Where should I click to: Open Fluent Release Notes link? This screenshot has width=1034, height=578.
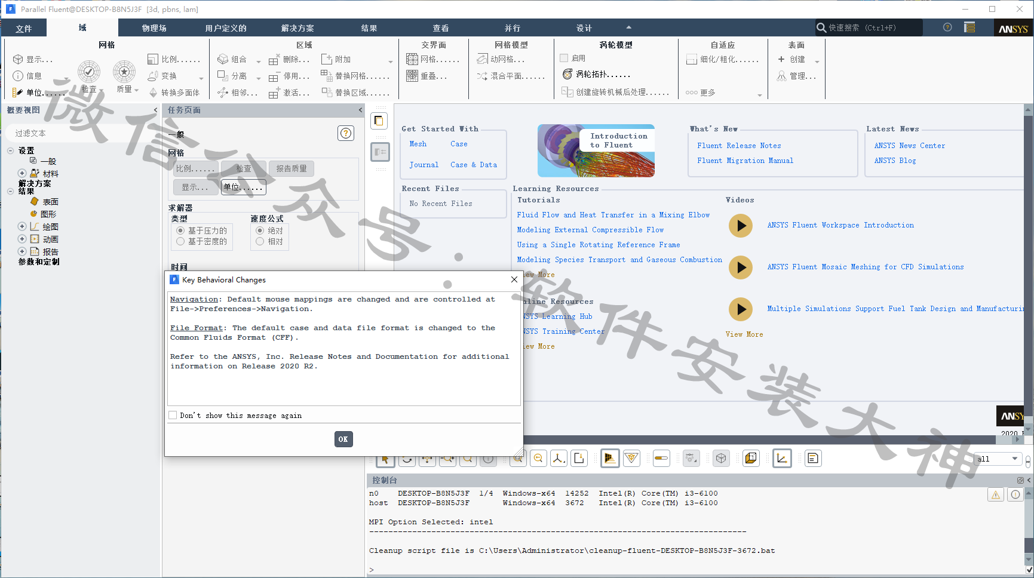tap(739, 146)
